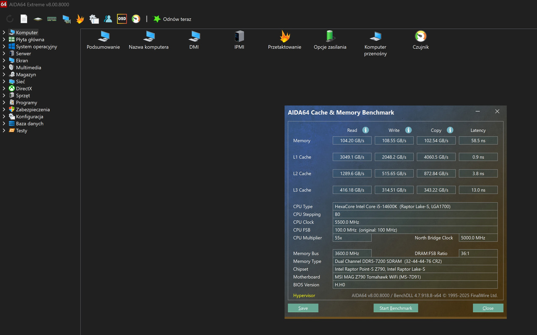Screen dimensions: 537x335
Task: Click the refresh arrow toolbar icon
Action: 10,19
